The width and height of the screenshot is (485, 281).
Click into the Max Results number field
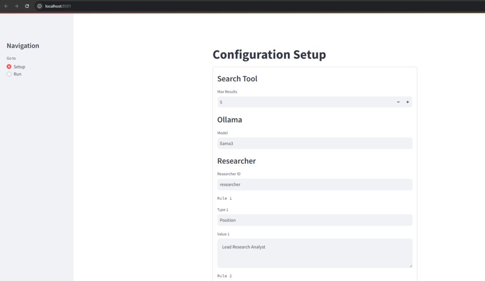(303, 102)
